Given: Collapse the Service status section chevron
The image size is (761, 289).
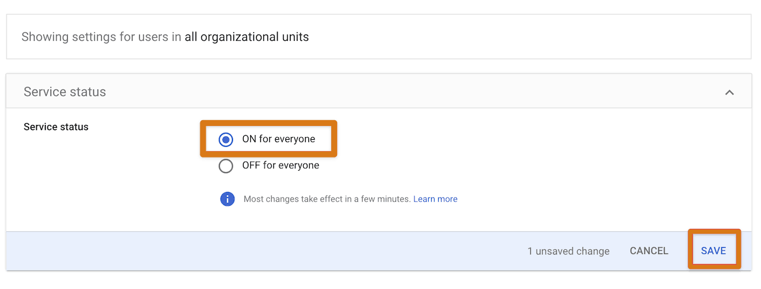Looking at the screenshot, I should point(729,92).
